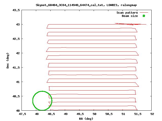
Task: Click the y-axis tick label 42.5
Action: click(16, 39)
